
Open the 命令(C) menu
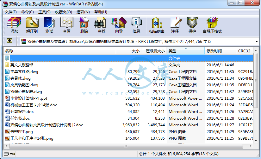pos(28,12)
